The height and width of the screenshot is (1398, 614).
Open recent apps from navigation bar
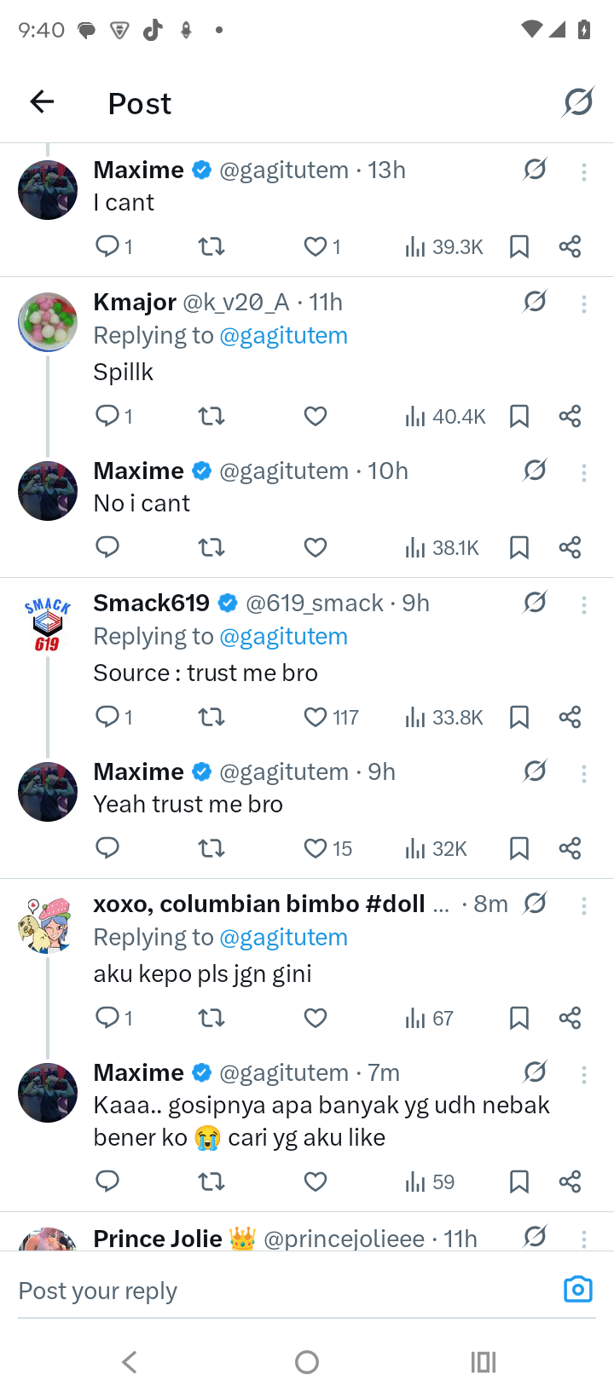click(x=483, y=1362)
